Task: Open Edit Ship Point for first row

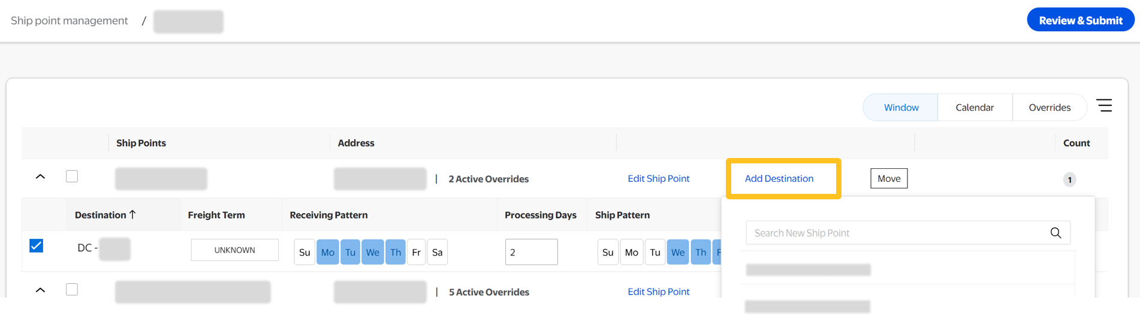Action: 658,178
